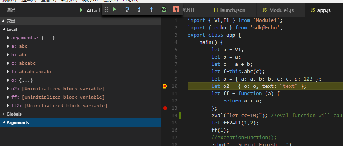Screen dimensions: 343x146
Task: Click ff(1); on line 16
Action: pyautogui.click(x=220, y=130)
